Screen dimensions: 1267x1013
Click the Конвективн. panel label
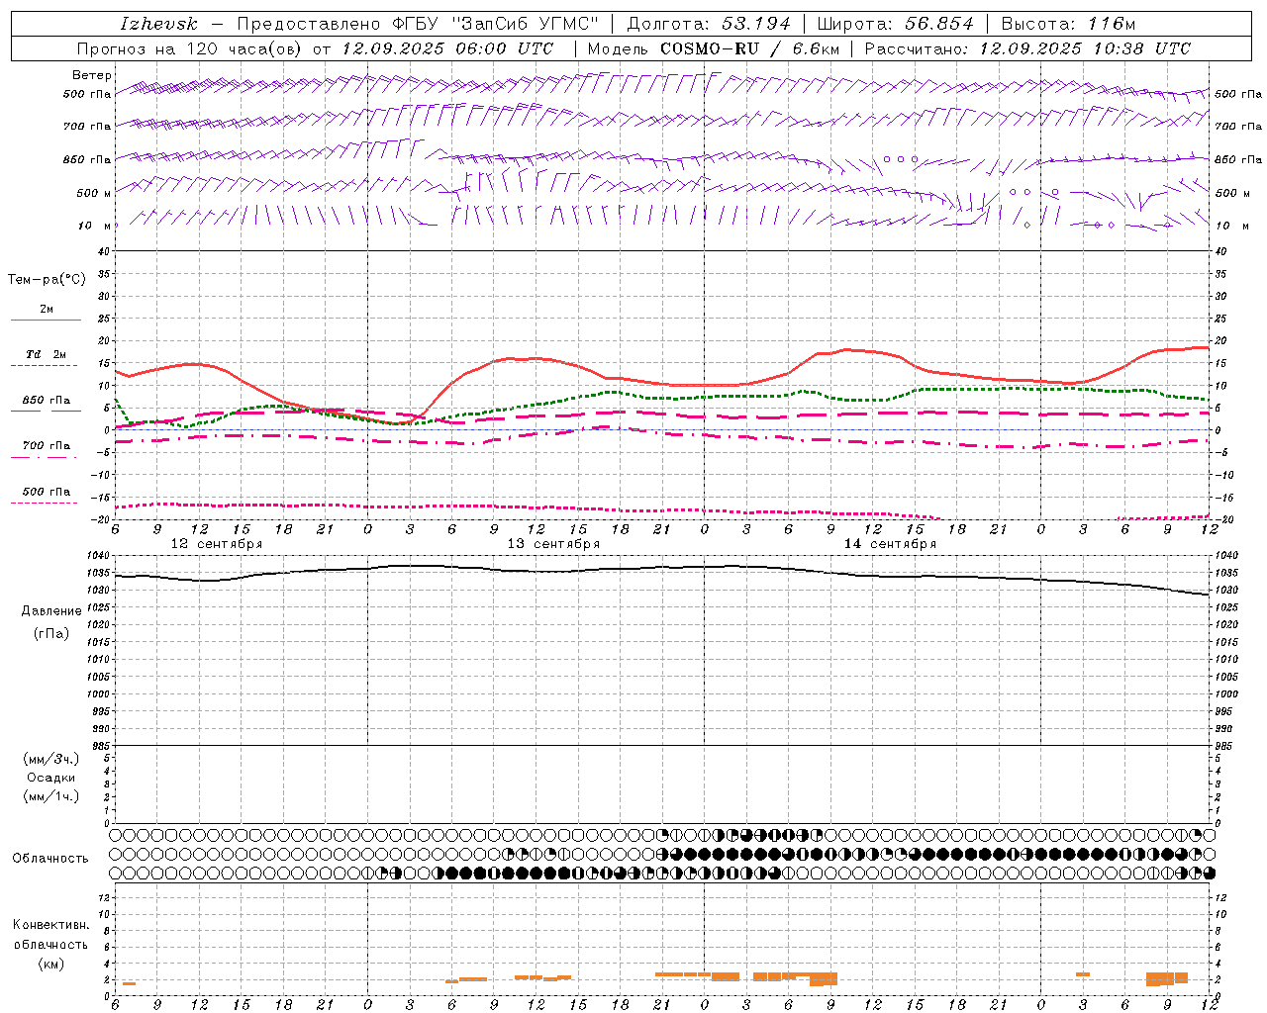pyautogui.click(x=50, y=925)
